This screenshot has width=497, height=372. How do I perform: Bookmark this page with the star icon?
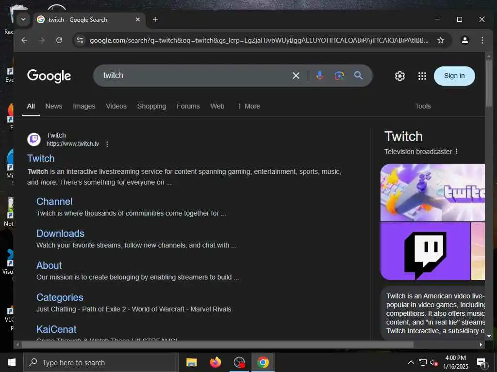[x=440, y=40]
